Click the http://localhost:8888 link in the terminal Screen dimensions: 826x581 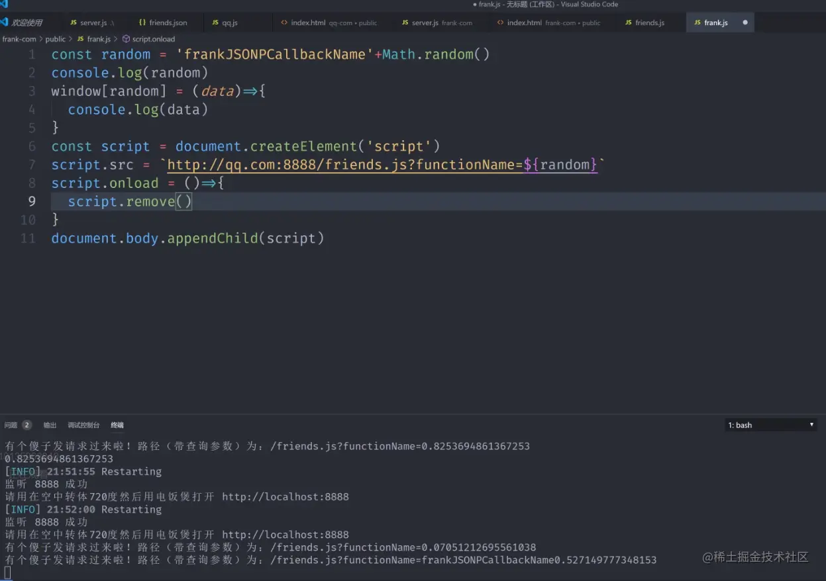click(285, 496)
